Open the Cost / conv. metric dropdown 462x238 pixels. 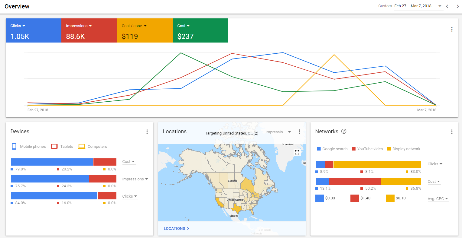(x=134, y=26)
